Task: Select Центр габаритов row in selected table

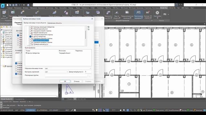Action: click(x=58, y=53)
